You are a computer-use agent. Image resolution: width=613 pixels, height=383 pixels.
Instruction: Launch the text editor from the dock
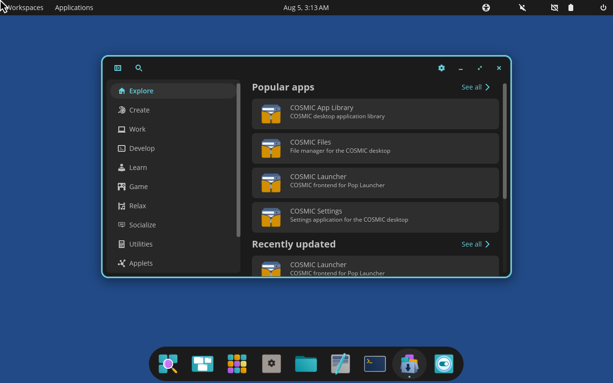point(341,364)
